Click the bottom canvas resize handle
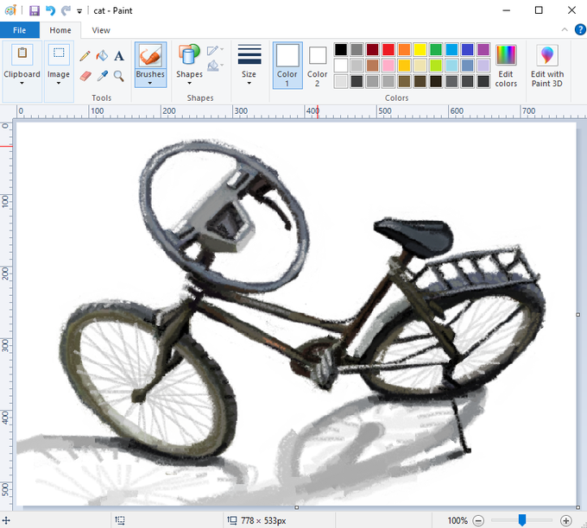This screenshot has width=587, height=528. pyautogui.click(x=296, y=507)
